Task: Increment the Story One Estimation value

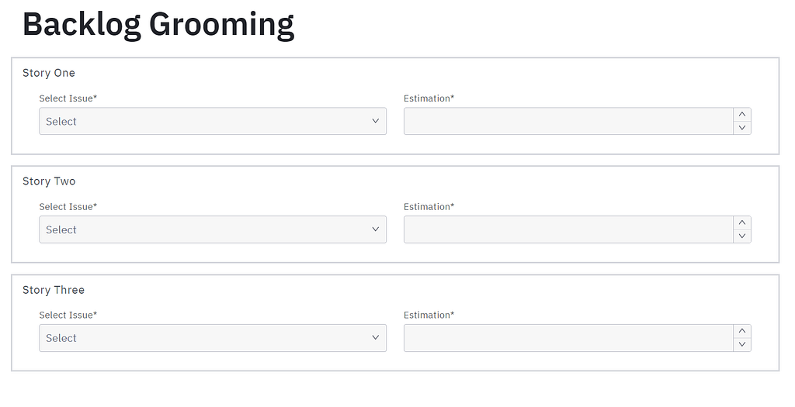Action: pos(741,115)
